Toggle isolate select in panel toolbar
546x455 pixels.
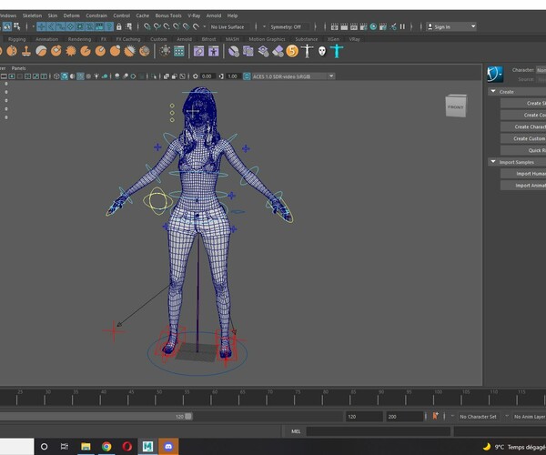pos(155,76)
